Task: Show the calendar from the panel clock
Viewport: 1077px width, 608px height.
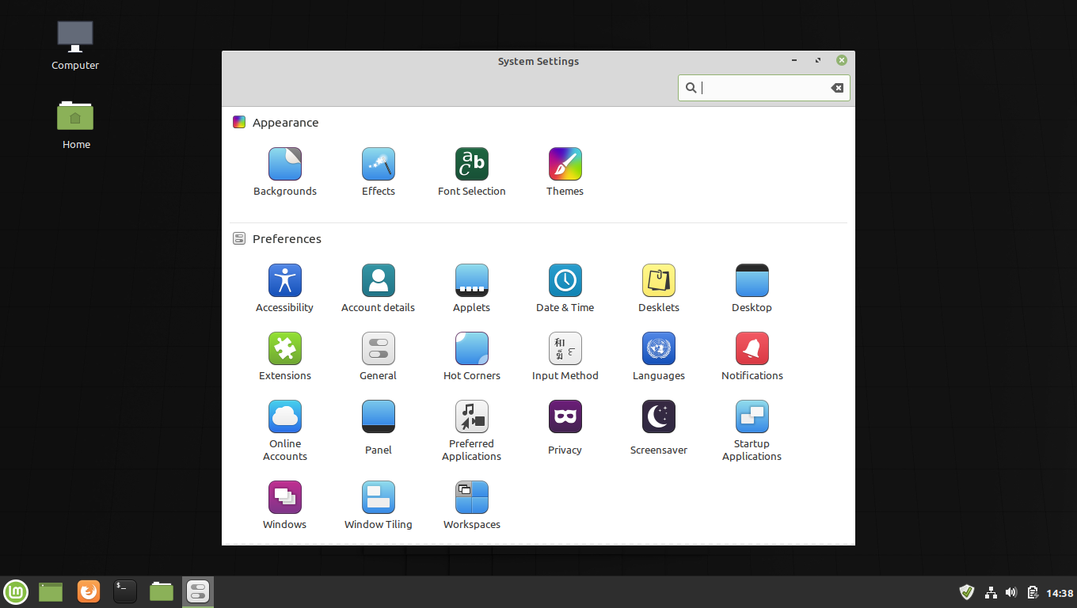Action: pyautogui.click(x=1060, y=593)
